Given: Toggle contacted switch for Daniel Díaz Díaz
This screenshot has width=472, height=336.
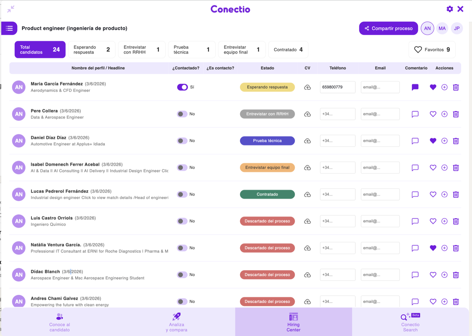Looking at the screenshot, I should click(182, 141).
